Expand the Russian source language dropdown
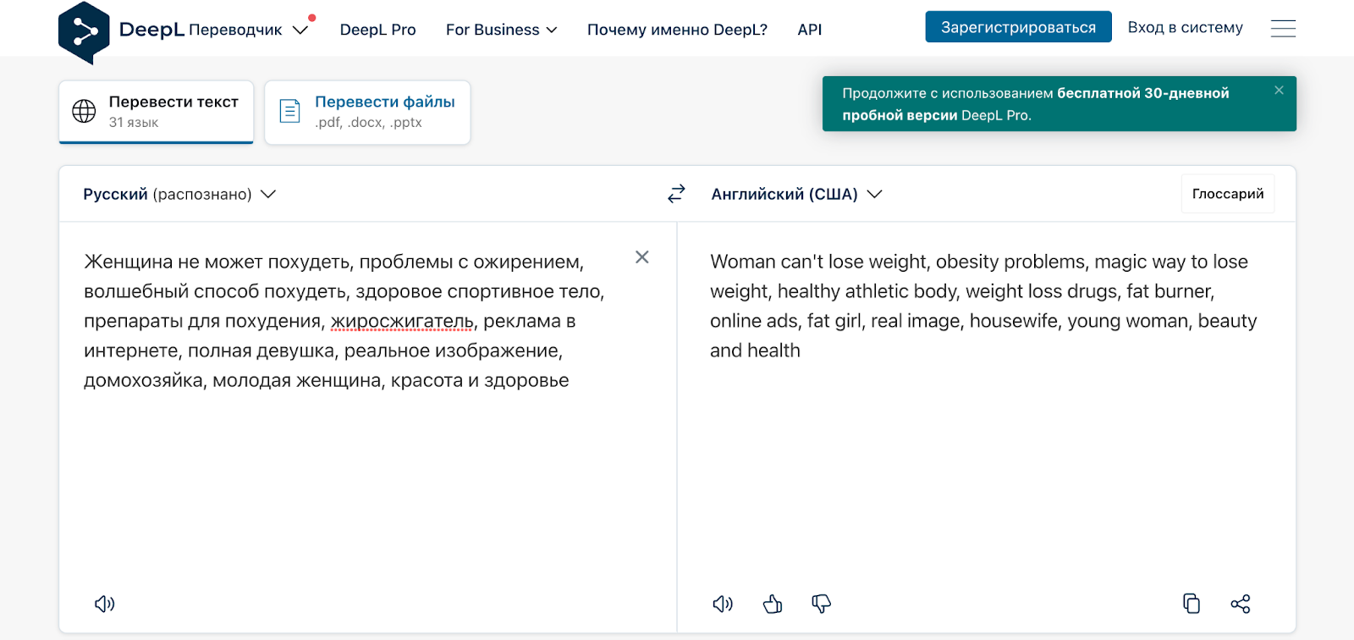1354x640 pixels. coord(179,194)
